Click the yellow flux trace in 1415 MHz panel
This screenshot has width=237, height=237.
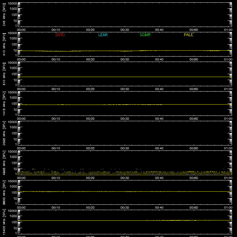125,105
